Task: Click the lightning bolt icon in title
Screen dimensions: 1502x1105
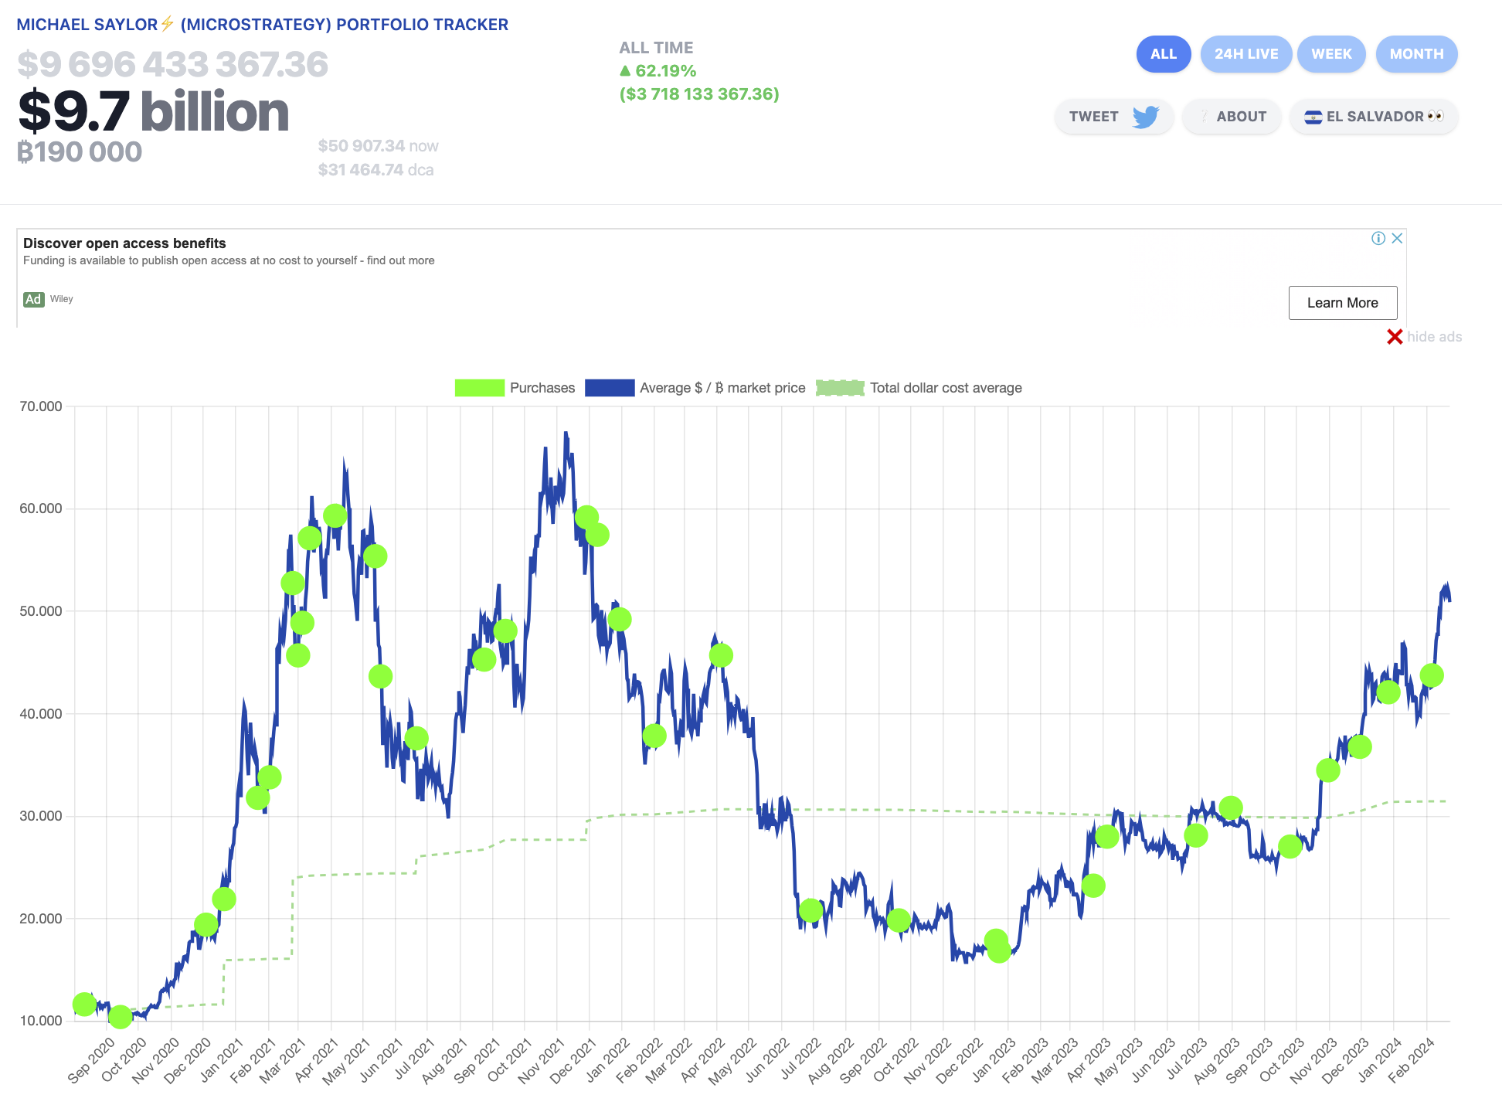Action: pyautogui.click(x=167, y=24)
